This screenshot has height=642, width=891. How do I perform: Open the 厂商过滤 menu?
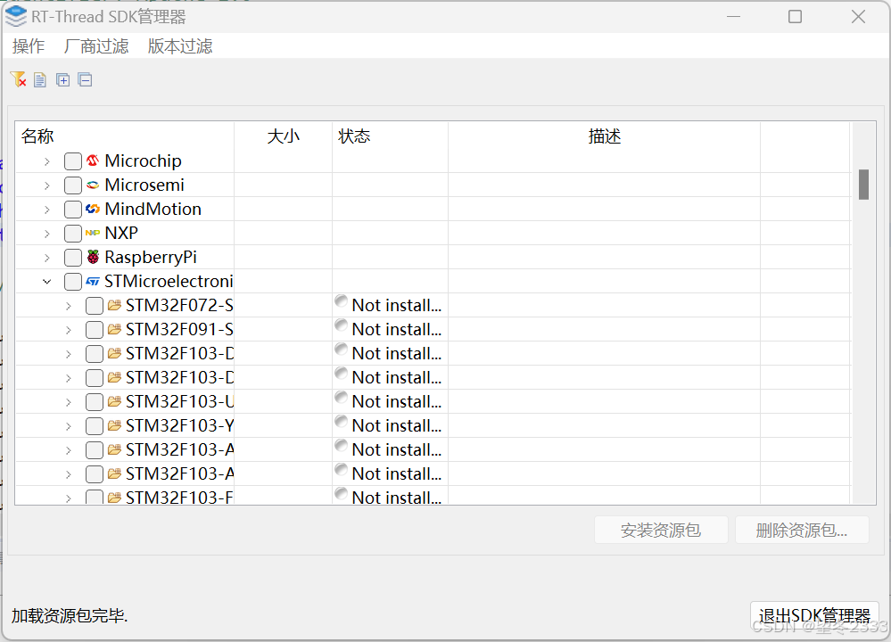coord(96,46)
